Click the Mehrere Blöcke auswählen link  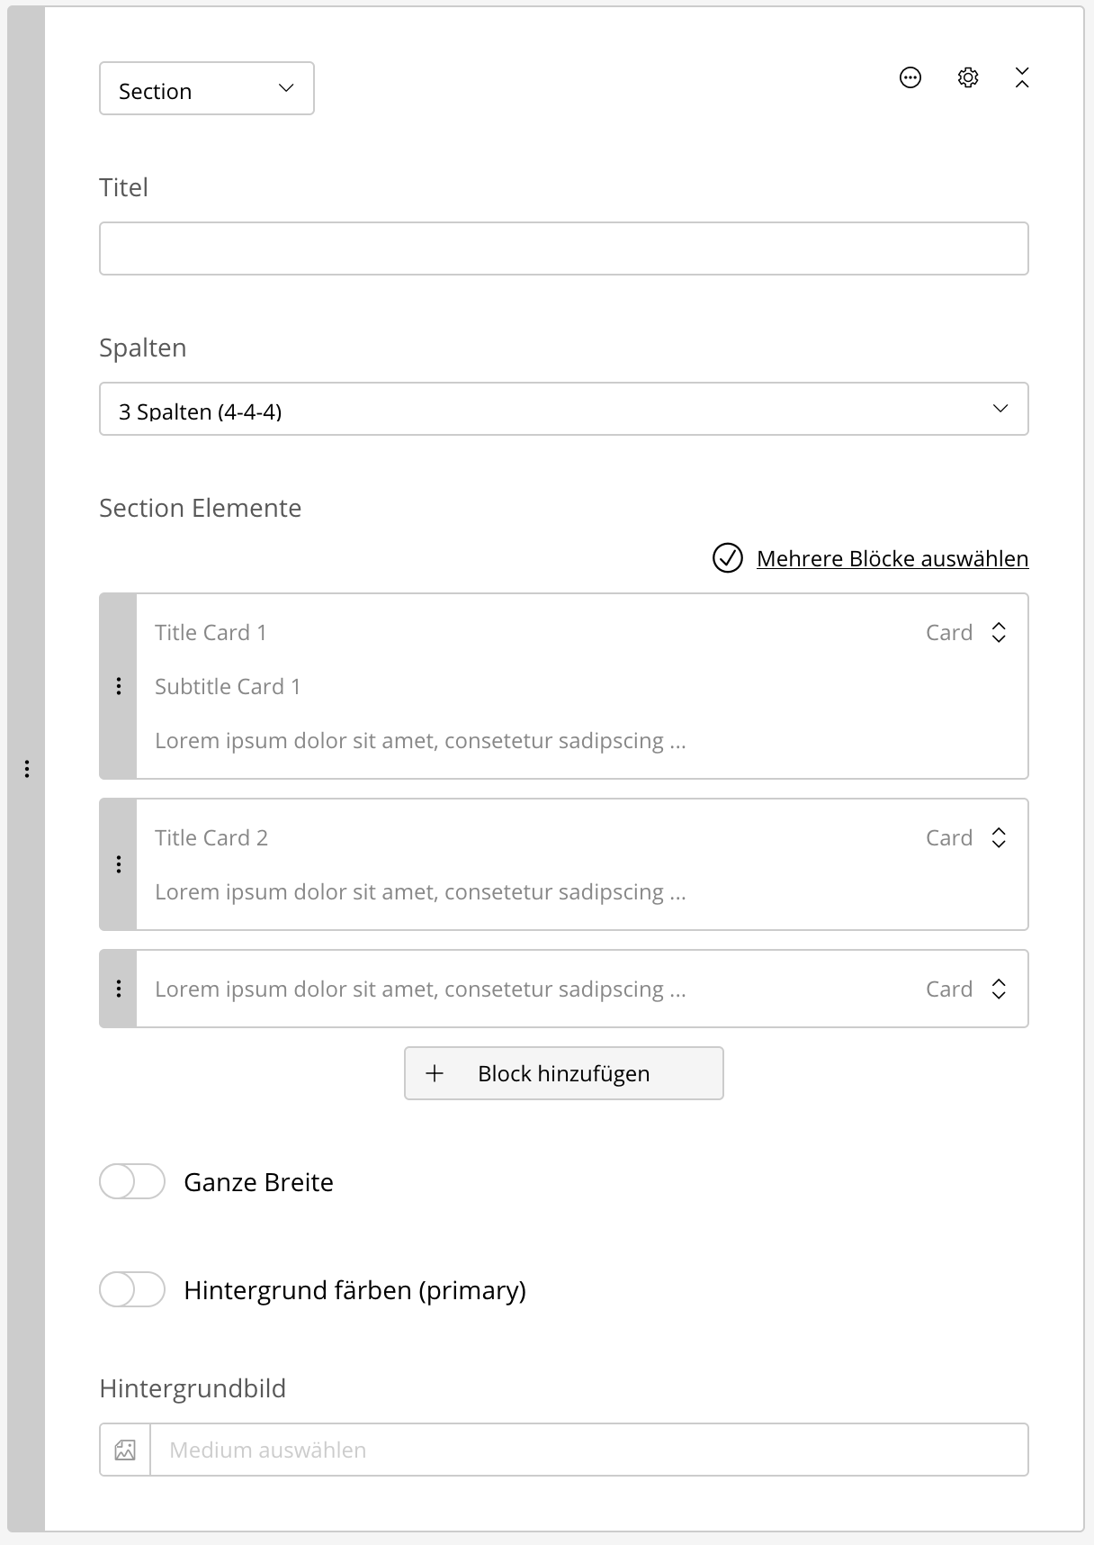(892, 558)
